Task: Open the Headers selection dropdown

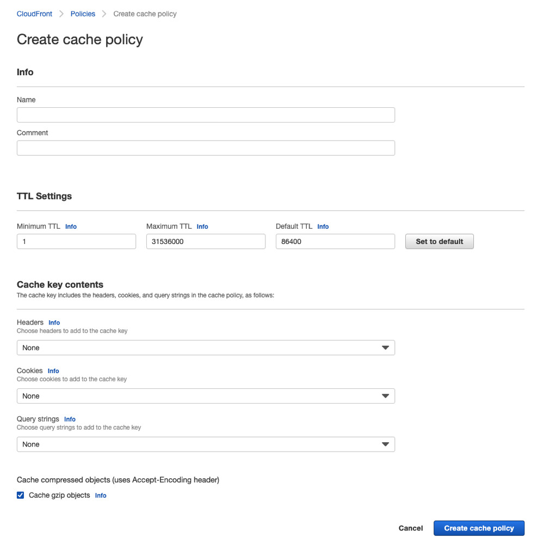Action: pyautogui.click(x=206, y=347)
